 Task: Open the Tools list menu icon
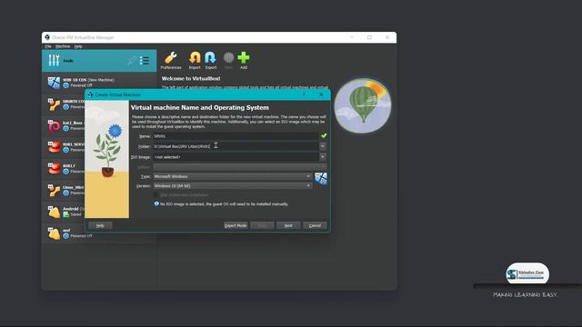coord(145,61)
